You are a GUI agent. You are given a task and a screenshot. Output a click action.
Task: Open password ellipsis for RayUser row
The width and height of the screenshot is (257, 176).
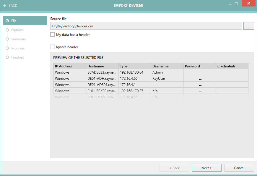(x=200, y=79)
